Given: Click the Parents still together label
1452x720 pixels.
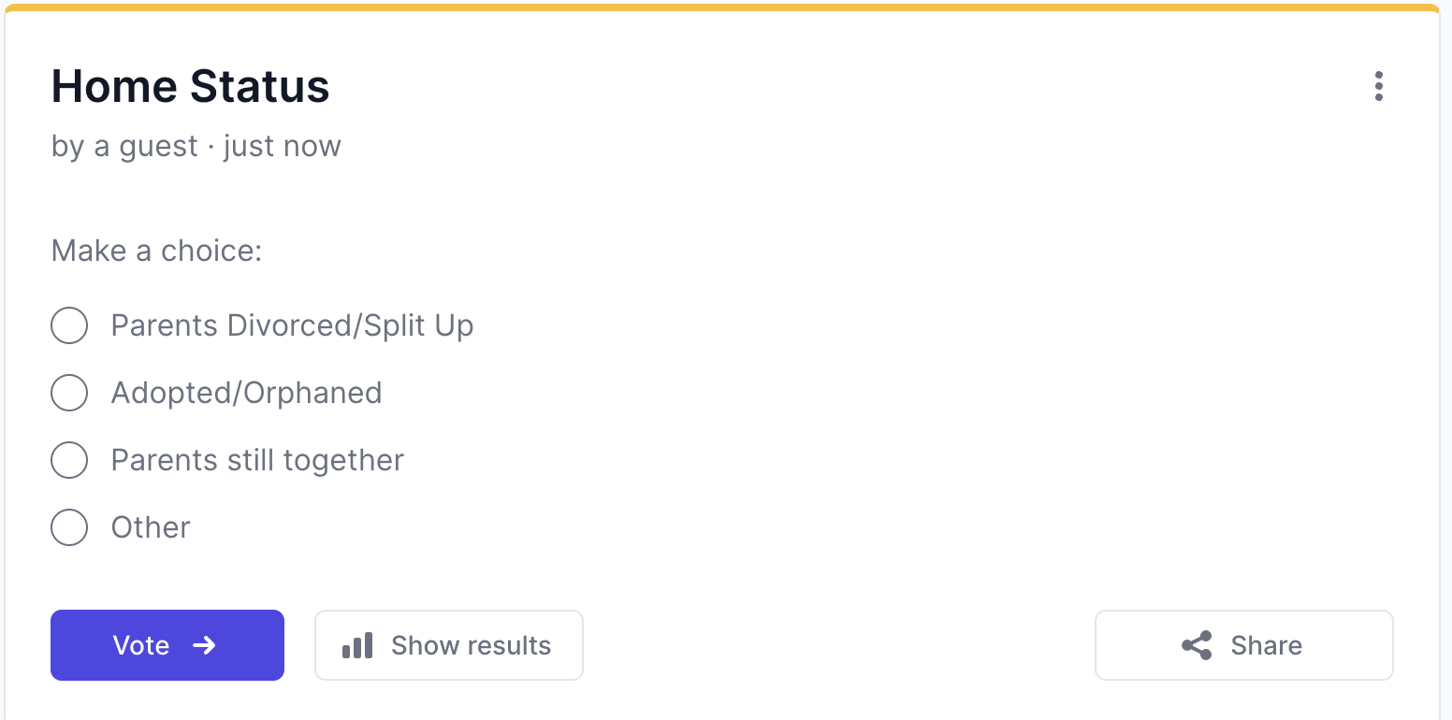Looking at the screenshot, I should click(x=257, y=460).
